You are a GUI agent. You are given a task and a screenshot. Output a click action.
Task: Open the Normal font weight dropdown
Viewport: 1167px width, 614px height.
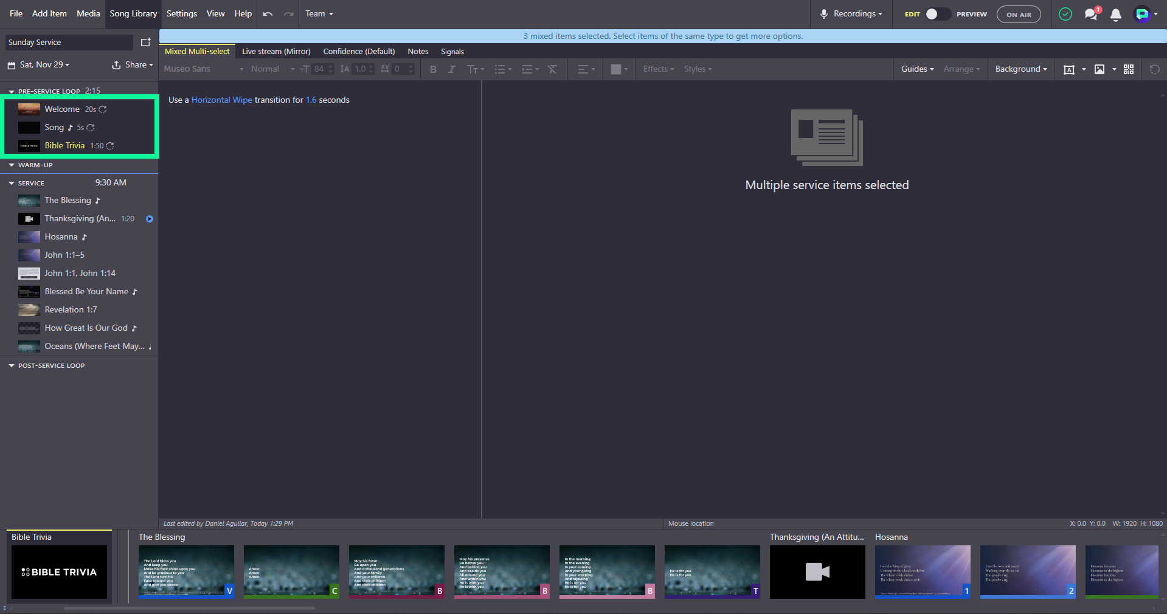pos(273,69)
